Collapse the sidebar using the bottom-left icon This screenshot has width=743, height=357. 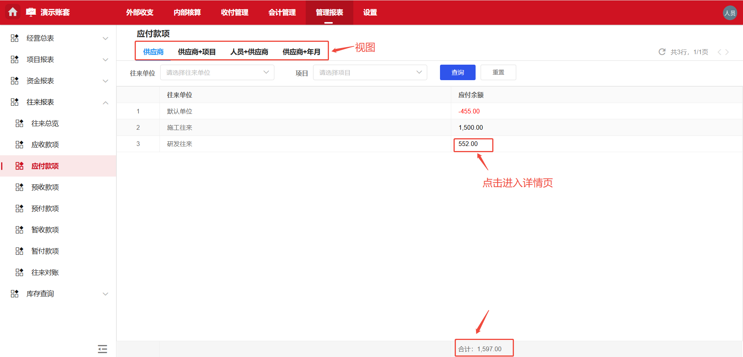102,348
